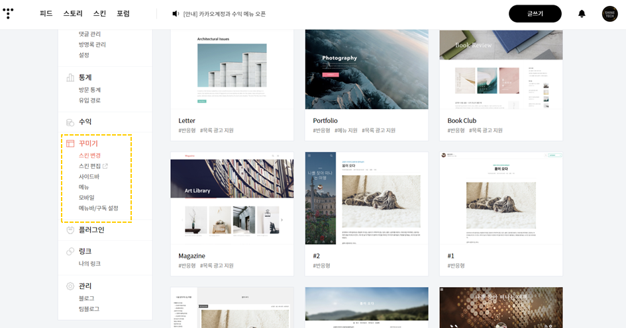Go to 방명록 관리
Screen dimensions: 626x328
pyautogui.click(x=92, y=44)
